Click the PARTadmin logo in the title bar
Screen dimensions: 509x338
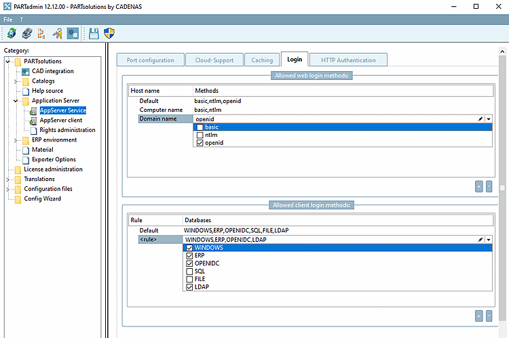point(7,7)
